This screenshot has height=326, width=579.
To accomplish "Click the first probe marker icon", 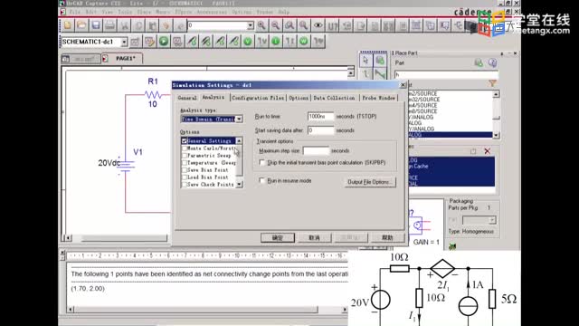I will 192,42.
